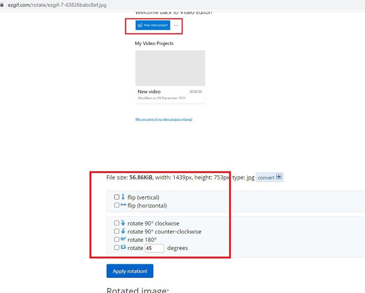Click the 'rotate 180°' label

click(142, 240)
